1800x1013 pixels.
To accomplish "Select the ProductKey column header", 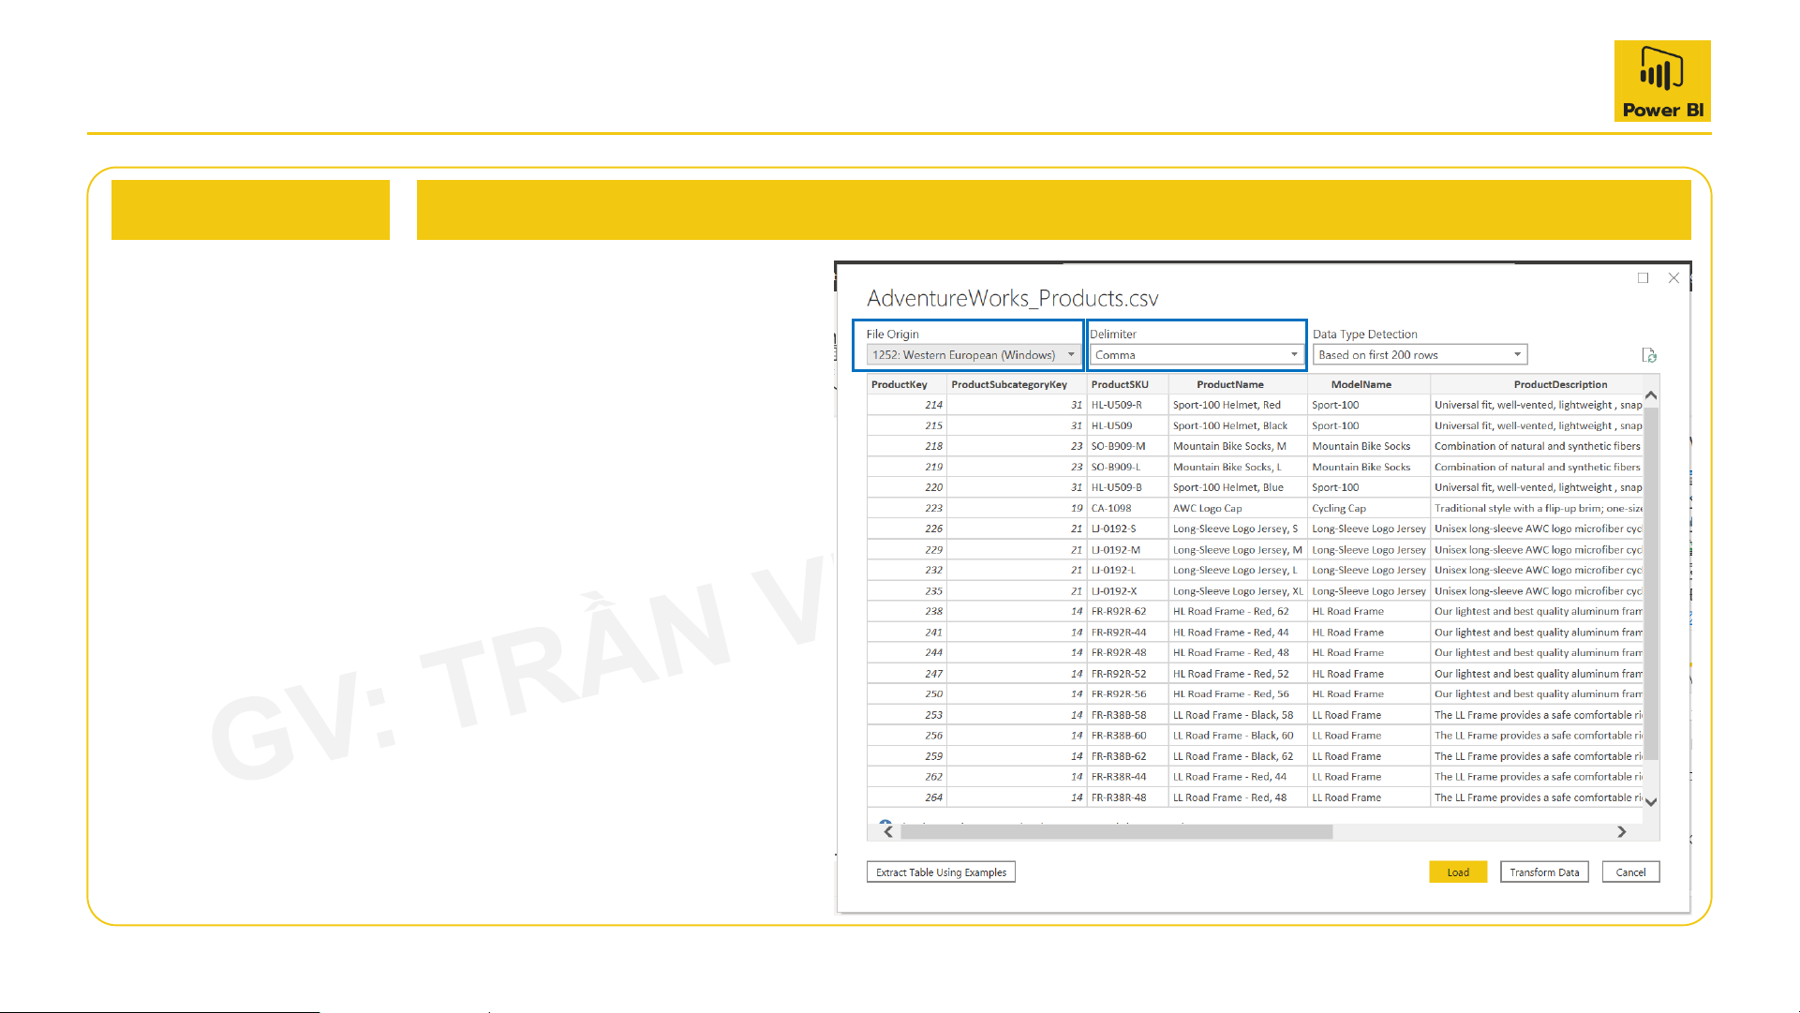I will 900,384.
